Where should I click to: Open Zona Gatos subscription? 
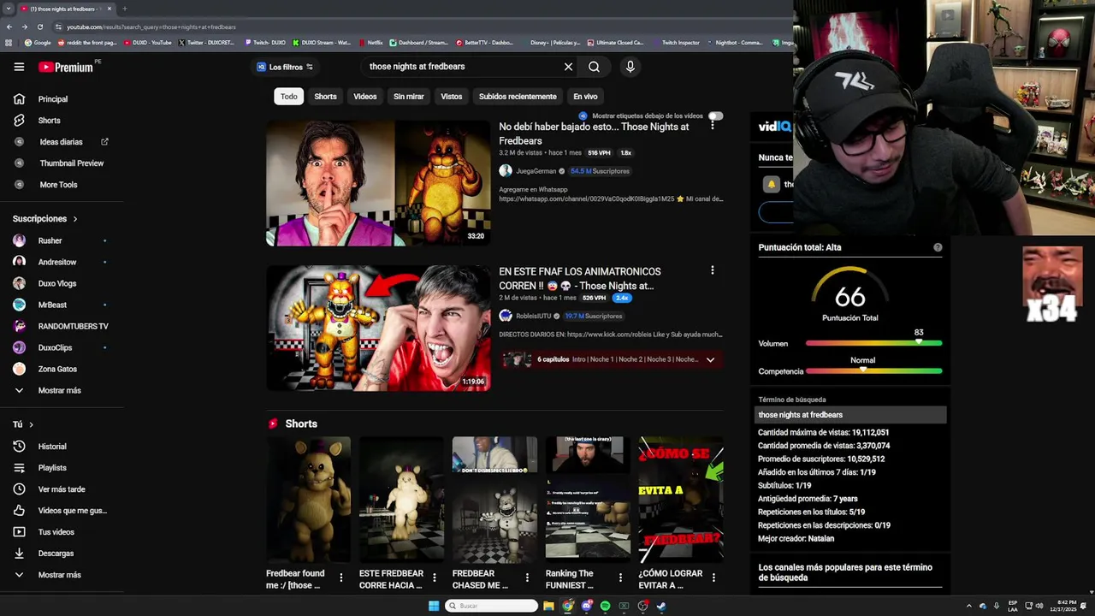coord(57,370)
